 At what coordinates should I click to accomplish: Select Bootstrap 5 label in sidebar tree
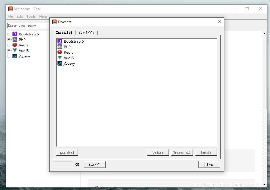point(29,34)
